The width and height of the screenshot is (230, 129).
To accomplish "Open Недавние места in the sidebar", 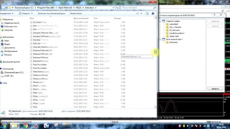I will [11, 23].
